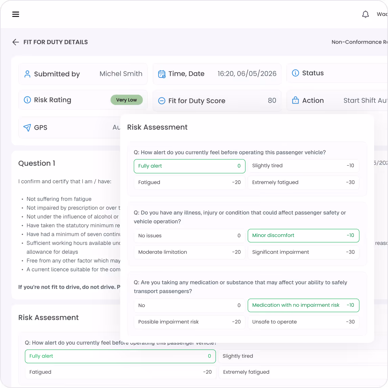Viewport: 388px width, 388px height.
Task: Click the Risk Rating info icon
Action: (27, 100)
